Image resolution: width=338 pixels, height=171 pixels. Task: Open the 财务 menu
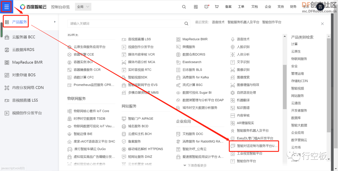click(293, 7)
